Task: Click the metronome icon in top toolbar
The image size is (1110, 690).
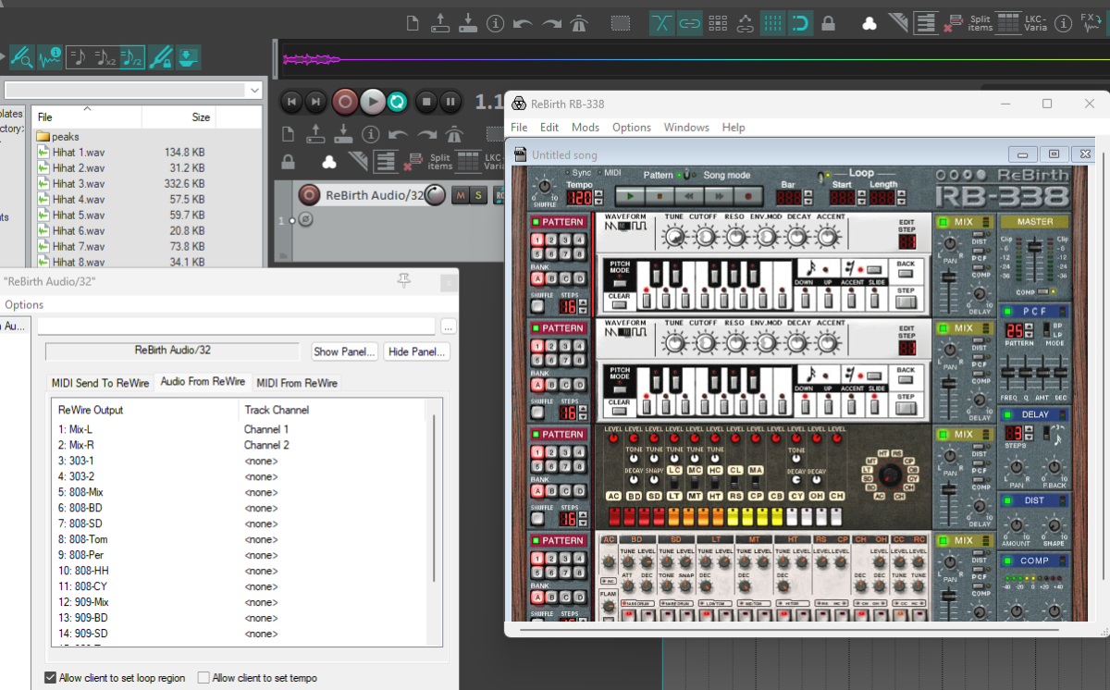Action: click(579, 23)
